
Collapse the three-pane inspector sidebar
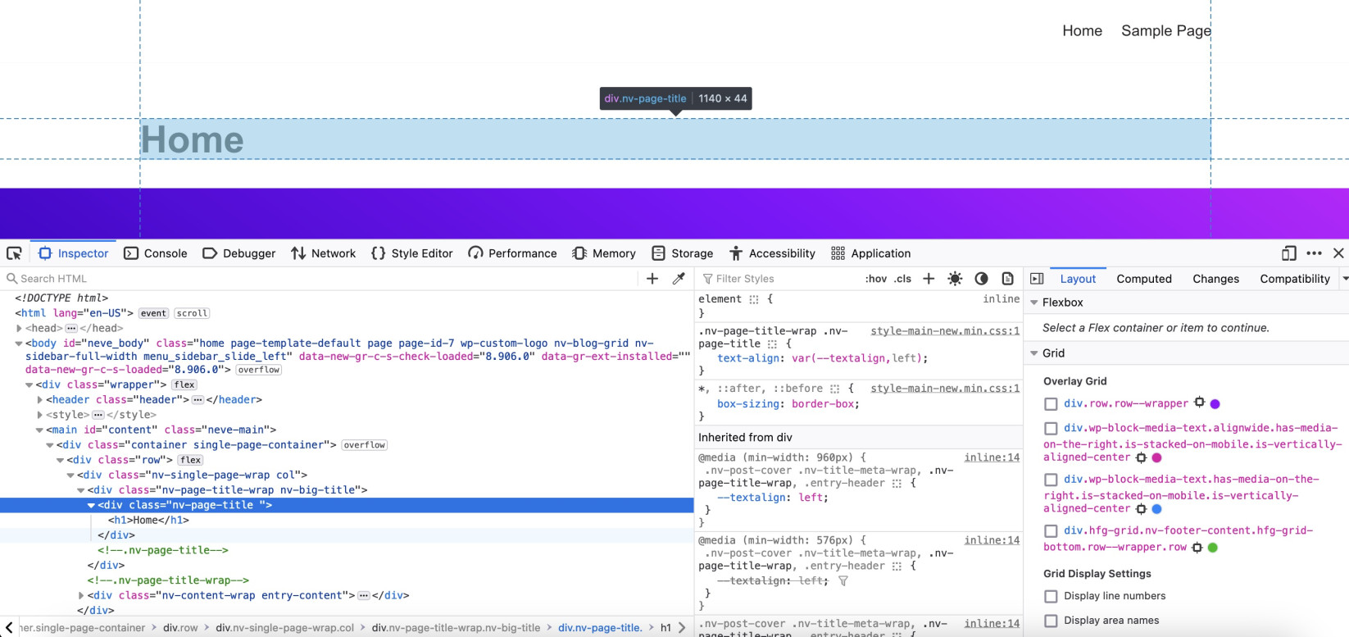[1037, 279]
